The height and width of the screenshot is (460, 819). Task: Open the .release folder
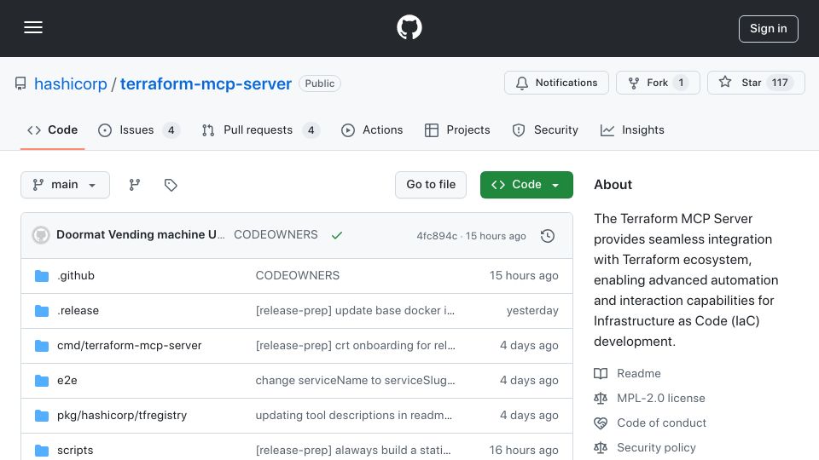[78, 310]
